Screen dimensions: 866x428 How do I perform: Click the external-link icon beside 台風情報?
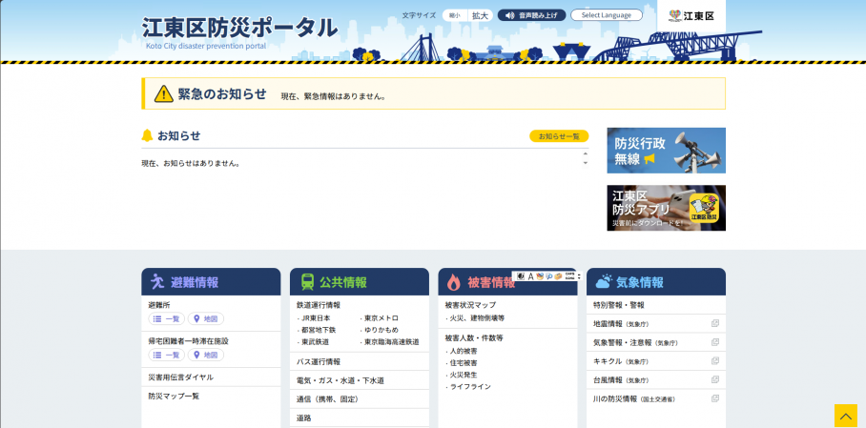click(715, 379)
